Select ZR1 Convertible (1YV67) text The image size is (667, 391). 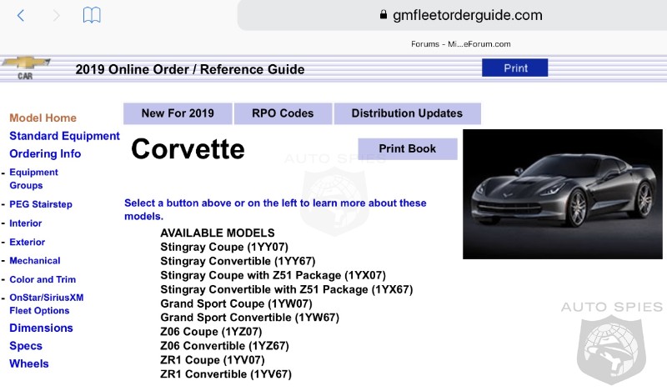click(226, 374)
